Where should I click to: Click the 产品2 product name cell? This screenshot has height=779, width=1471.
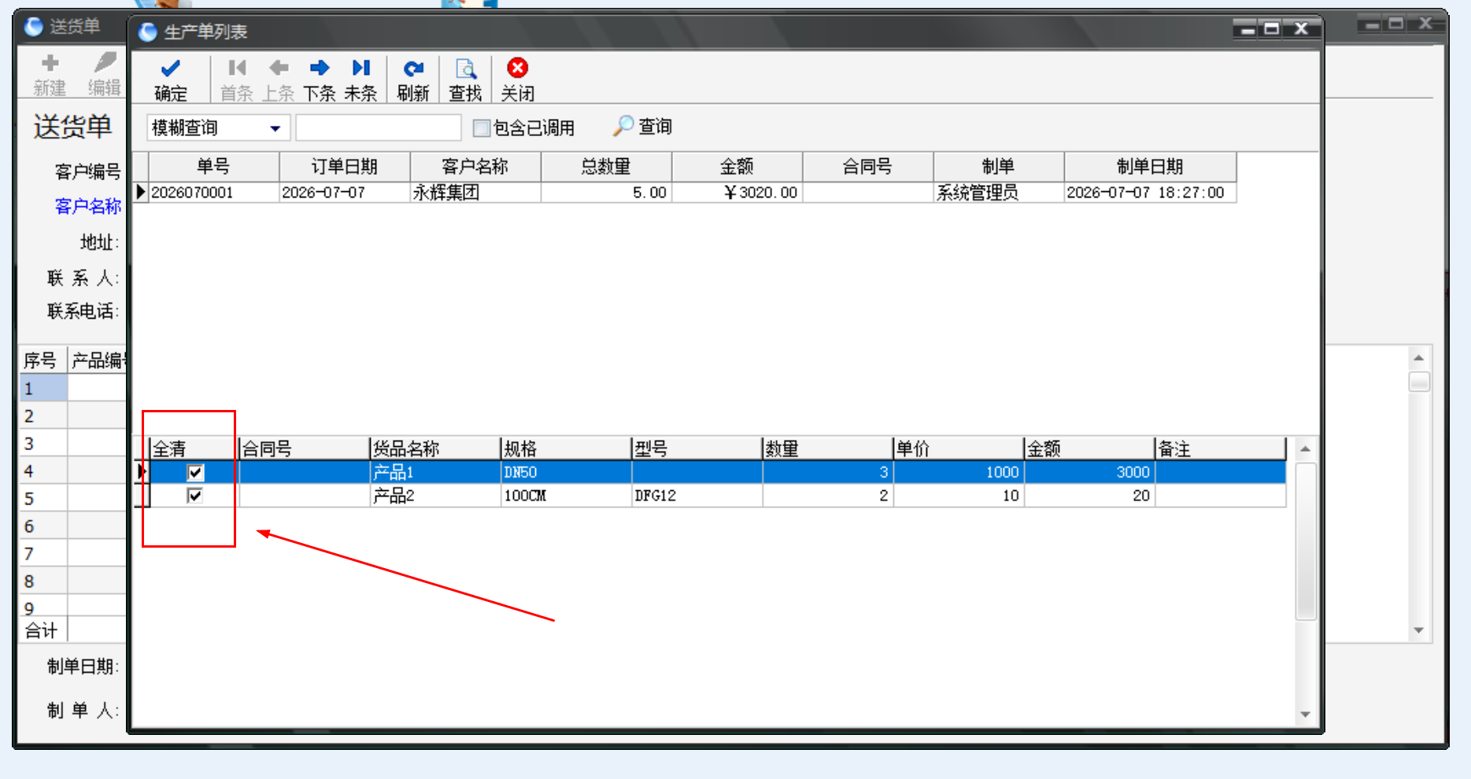(x=434, y=496)
